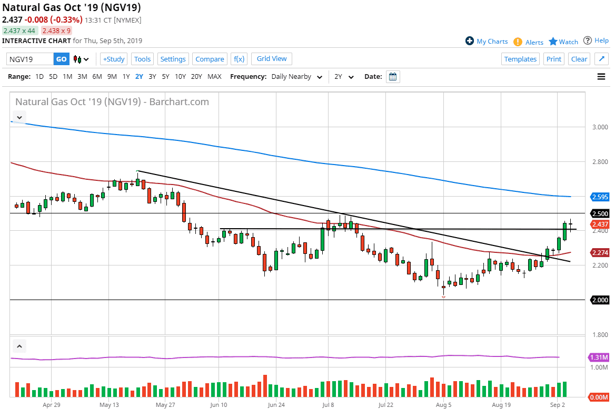Viewport: 615px width, 409px height.
Task: Select the 6M range option
Action: (x=97, y=77)
